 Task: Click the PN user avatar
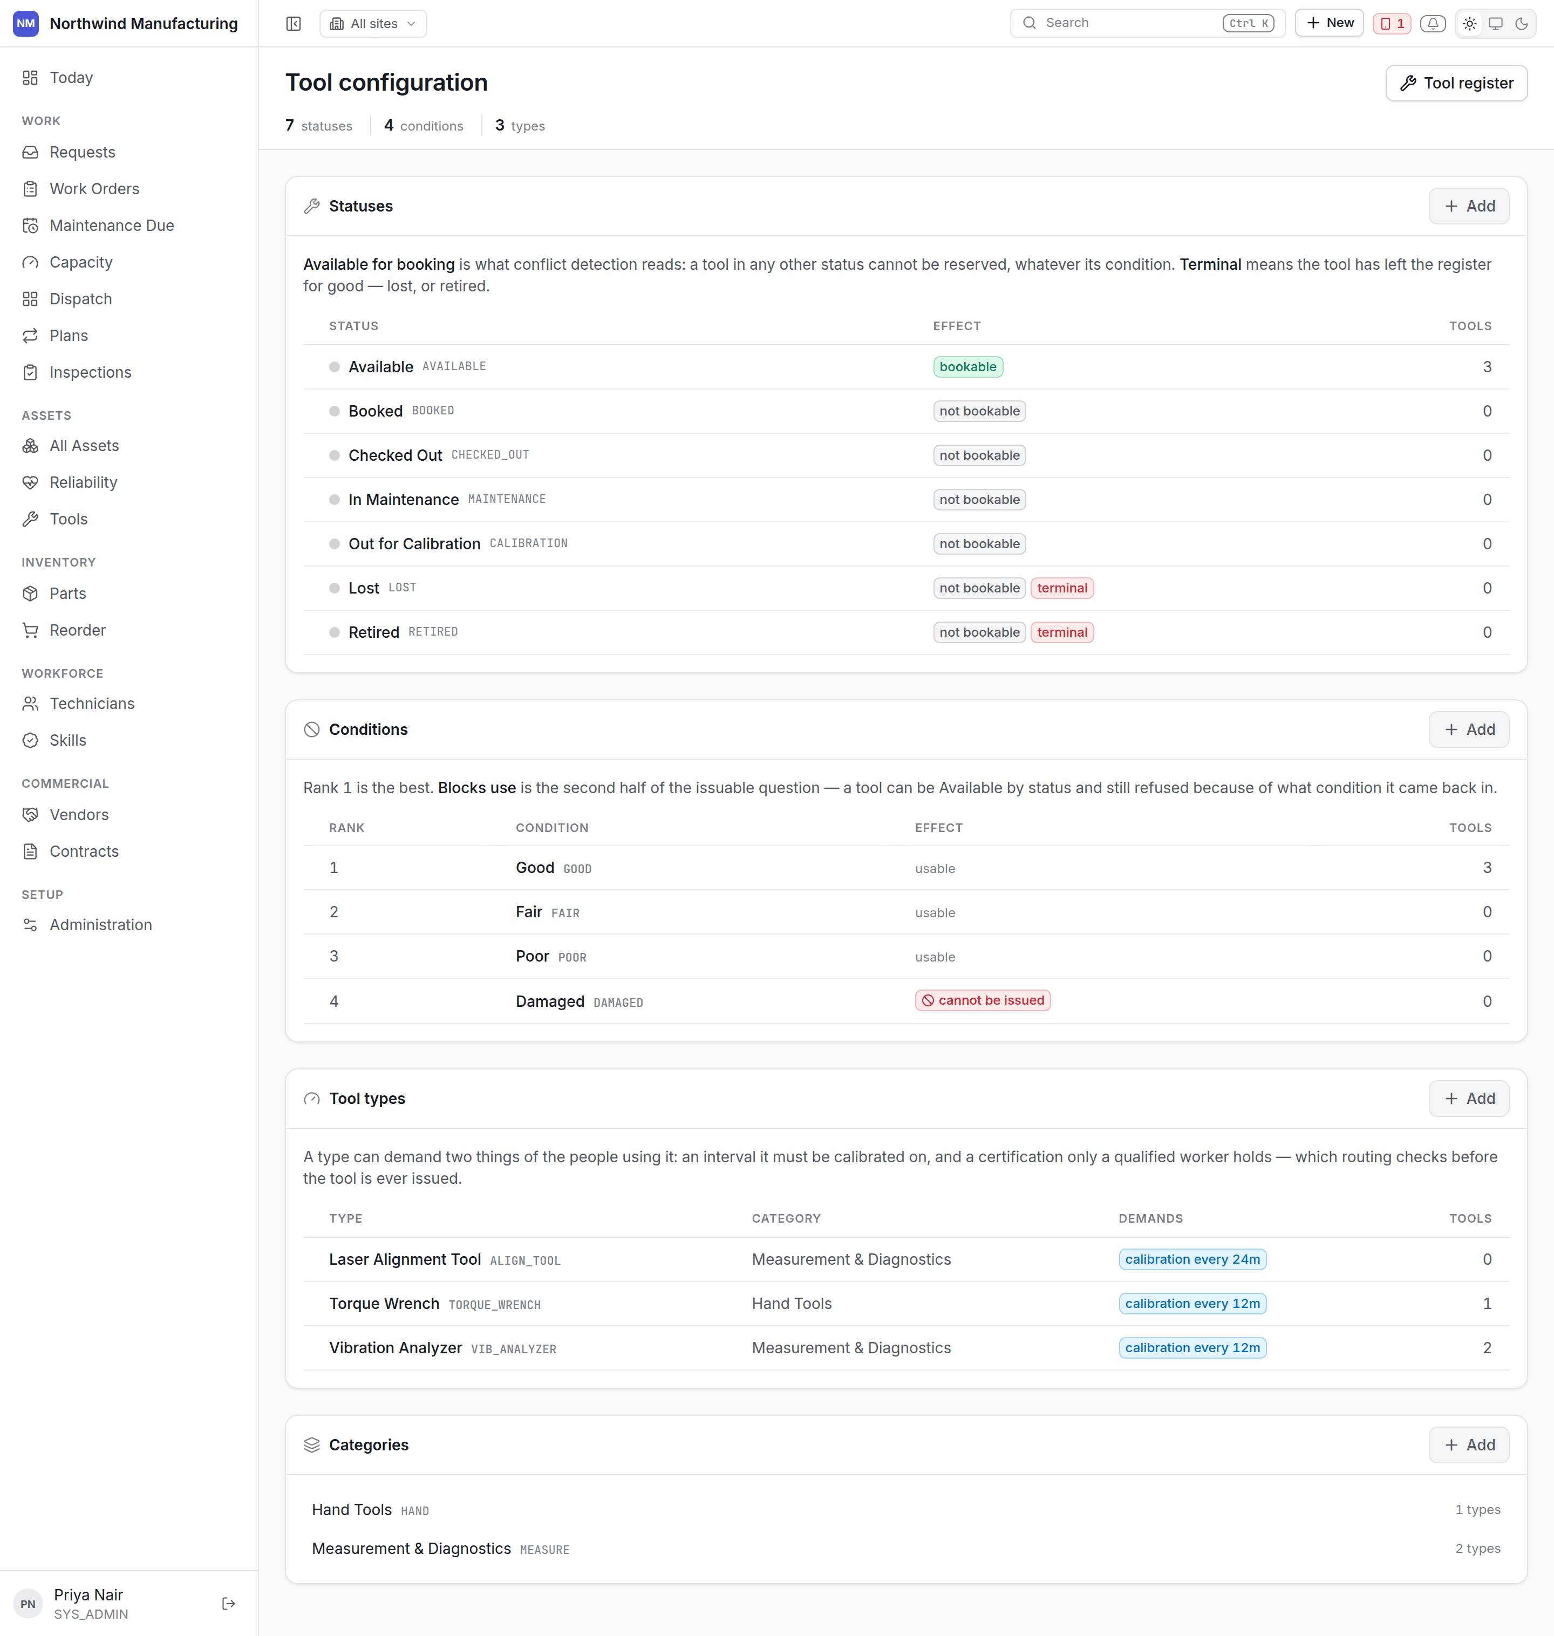(x=28, y=1604)
